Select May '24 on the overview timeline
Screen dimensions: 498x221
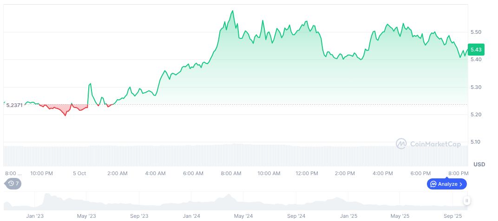243,216
